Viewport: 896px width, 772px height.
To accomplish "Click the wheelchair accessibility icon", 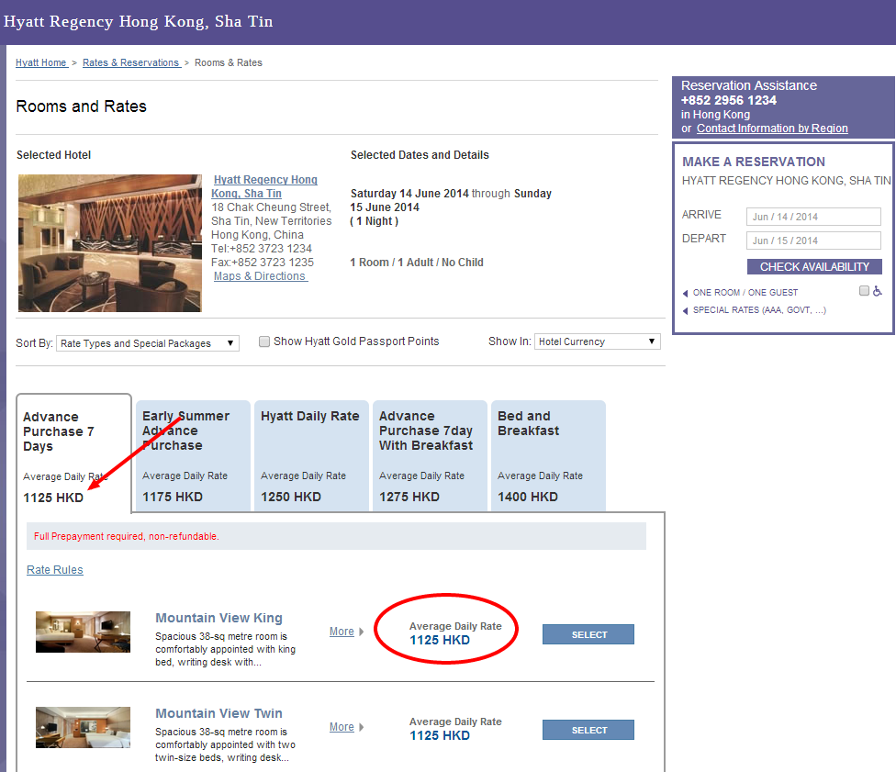I will coord(877,291).
